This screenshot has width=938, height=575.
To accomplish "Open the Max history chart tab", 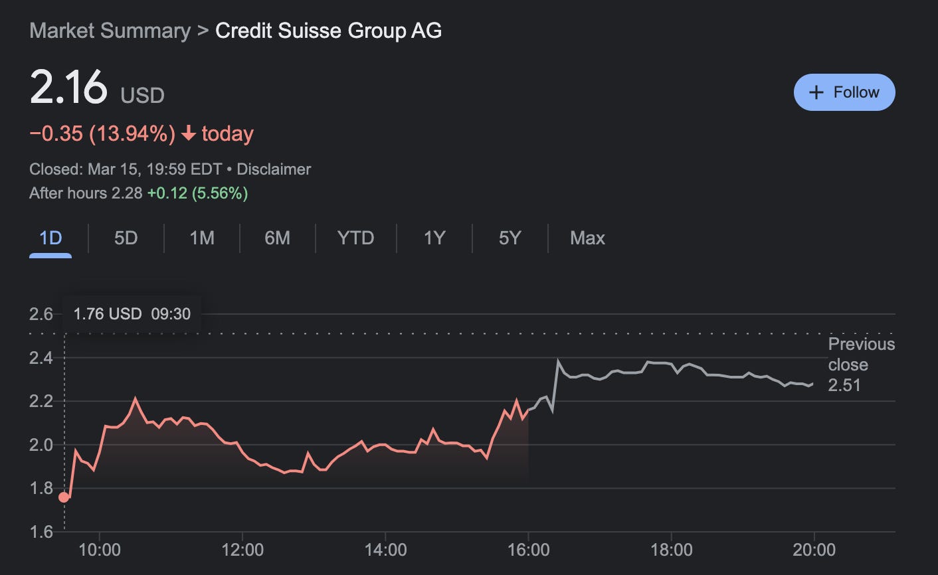I will (587, 238).
